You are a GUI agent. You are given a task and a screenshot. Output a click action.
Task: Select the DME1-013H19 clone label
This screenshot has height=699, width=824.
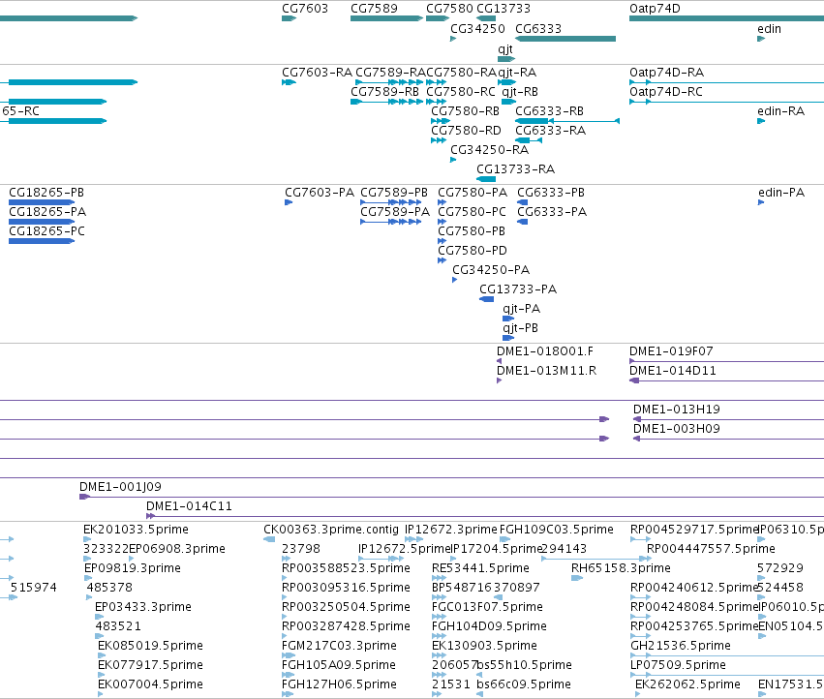(676, 410)
